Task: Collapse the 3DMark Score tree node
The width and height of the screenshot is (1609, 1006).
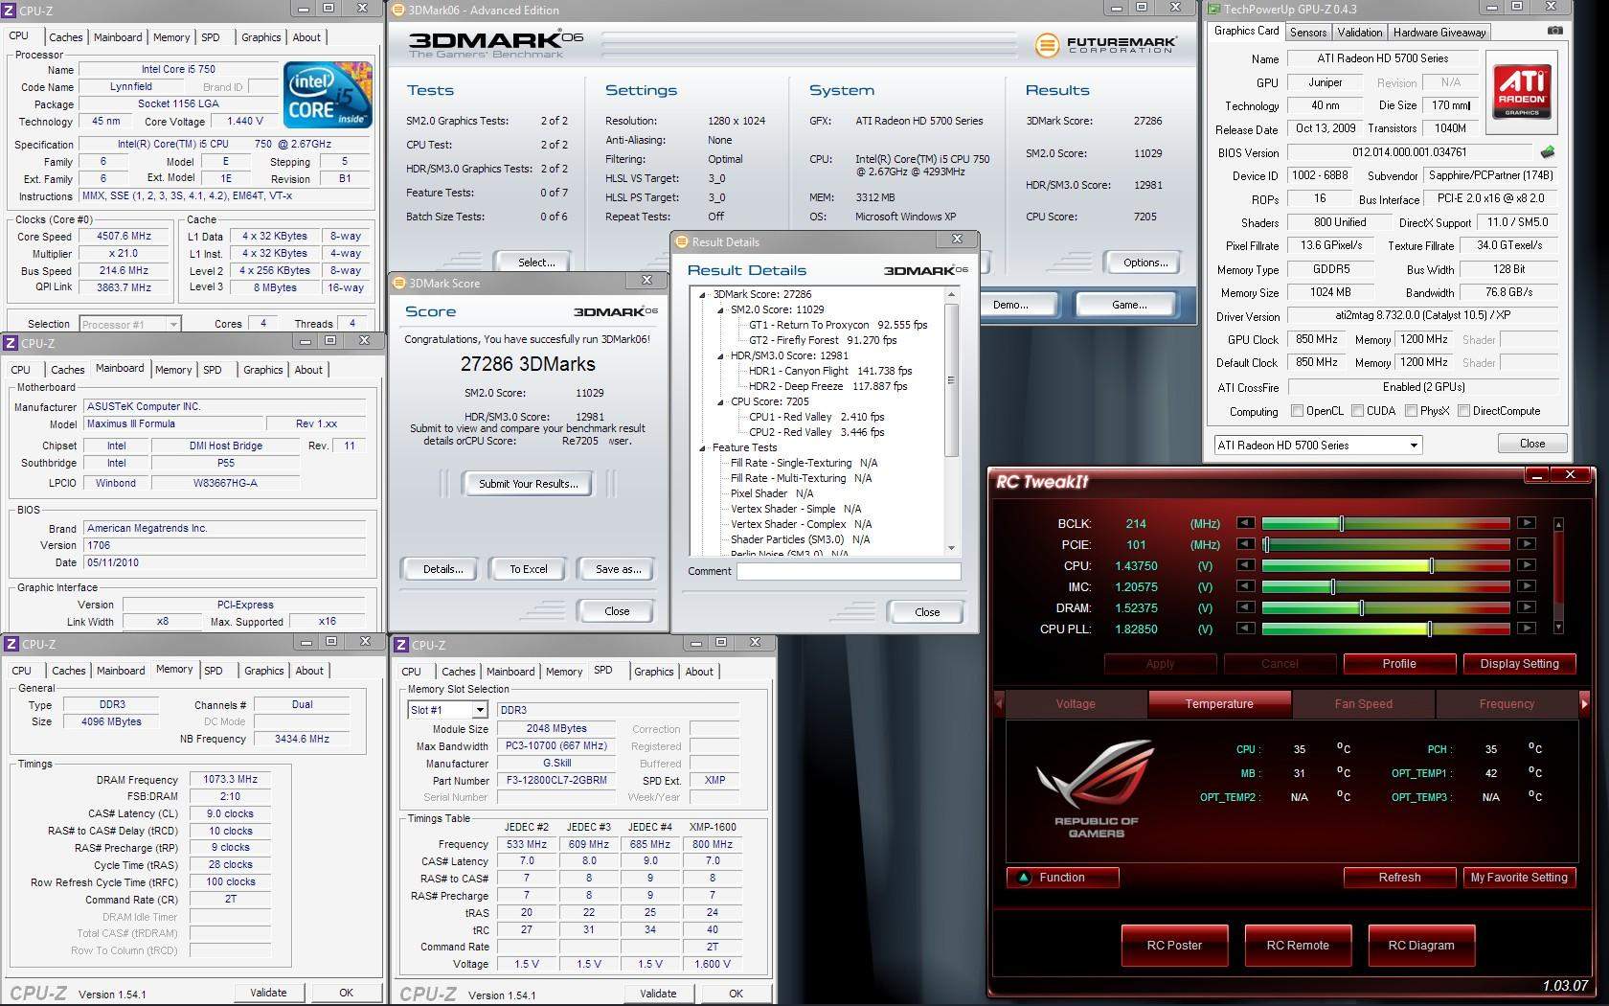Action: pyautogui.click(x=704, y=295)
